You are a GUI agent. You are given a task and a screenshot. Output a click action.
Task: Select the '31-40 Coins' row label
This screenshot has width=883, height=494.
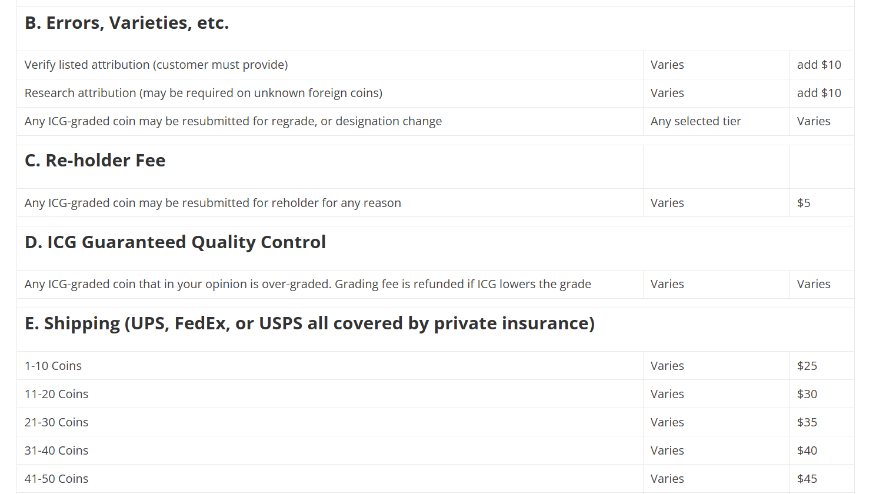pyautogui.click(x=56, y=450)
